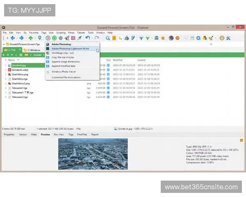This screenshot has height=197, width=246.
Task: Click the Open With play-circle toolbar icon
Action: (x=48, y=38)
